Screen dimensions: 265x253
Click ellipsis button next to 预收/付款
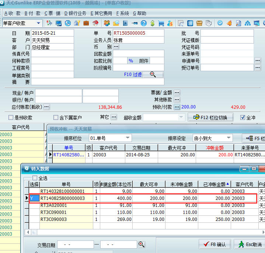[177, 107]
